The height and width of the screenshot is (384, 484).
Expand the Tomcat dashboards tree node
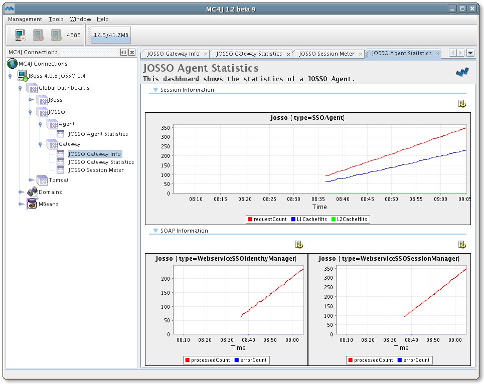tap(31, 180)
